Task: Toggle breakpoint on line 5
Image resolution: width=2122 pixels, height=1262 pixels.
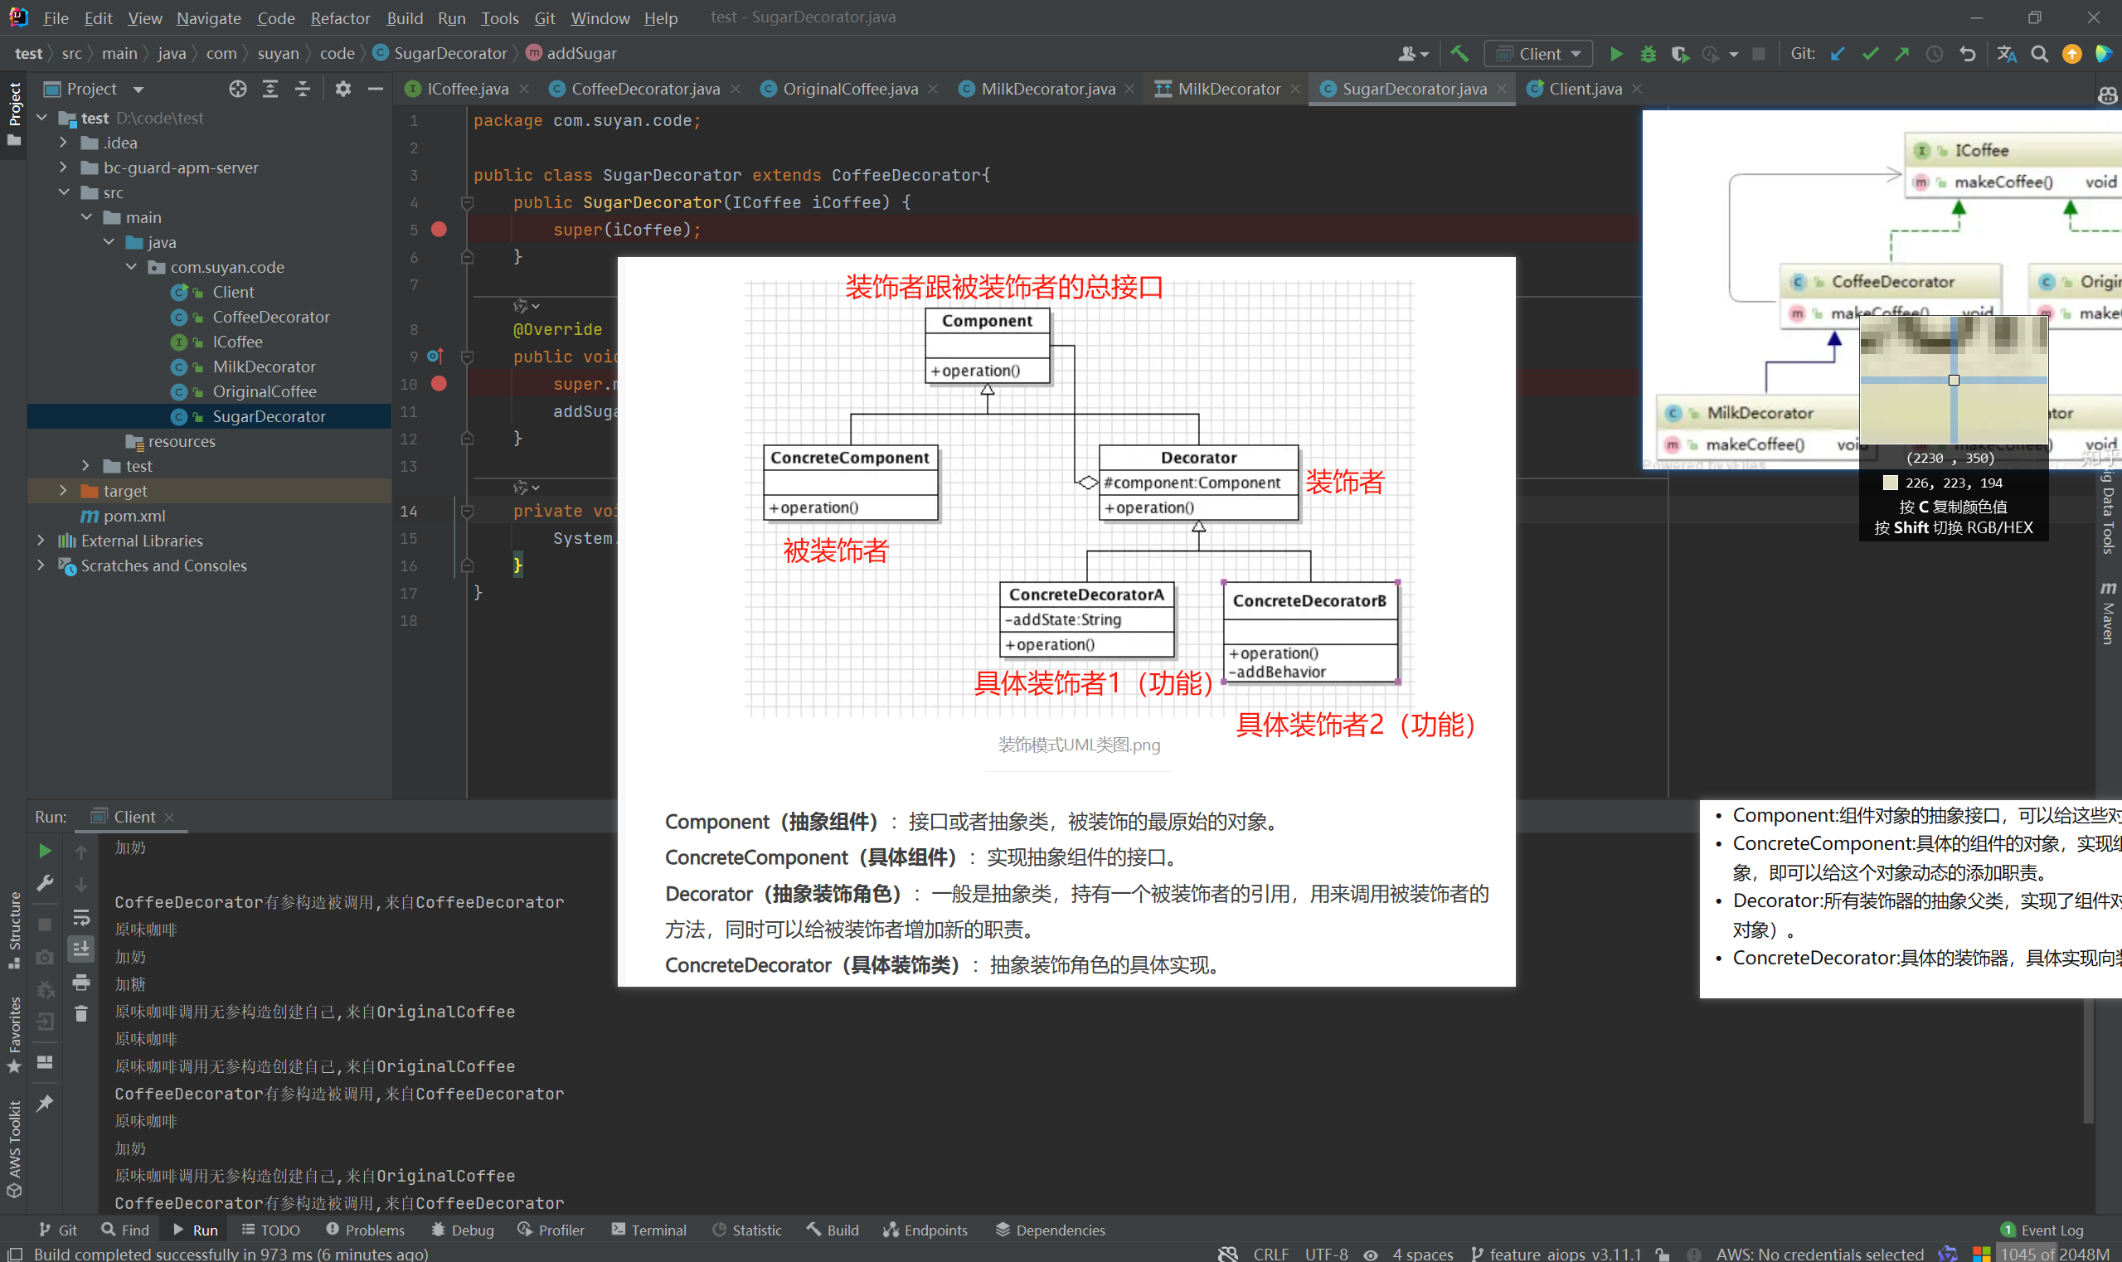Action: (x=439, y=230)
